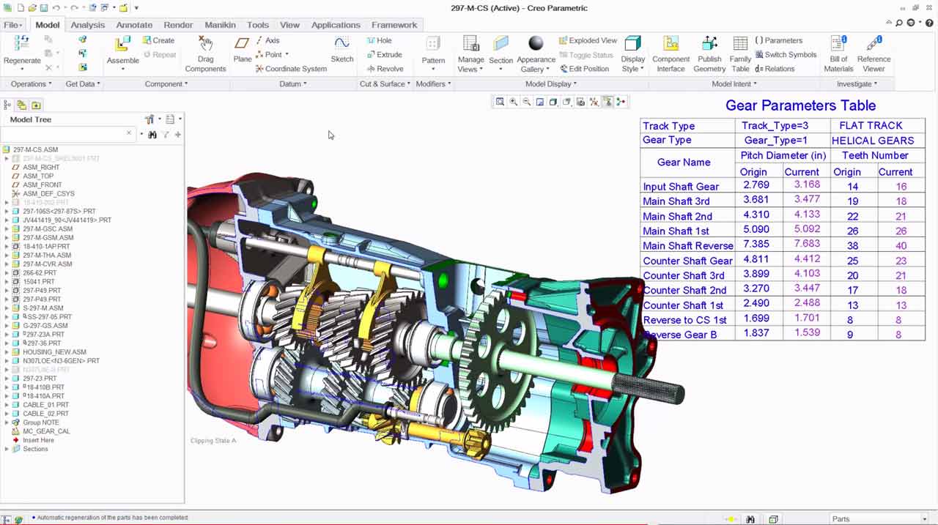Image resolution: width=938 pixels, height=525 pixels.
Task: Open the Family Table
Action: [740, 53]
